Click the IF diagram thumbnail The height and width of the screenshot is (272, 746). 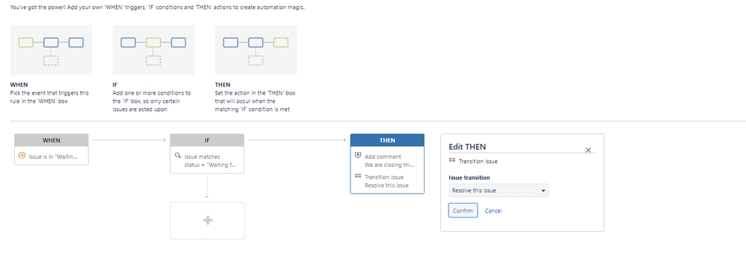click(x=153, y=50)
